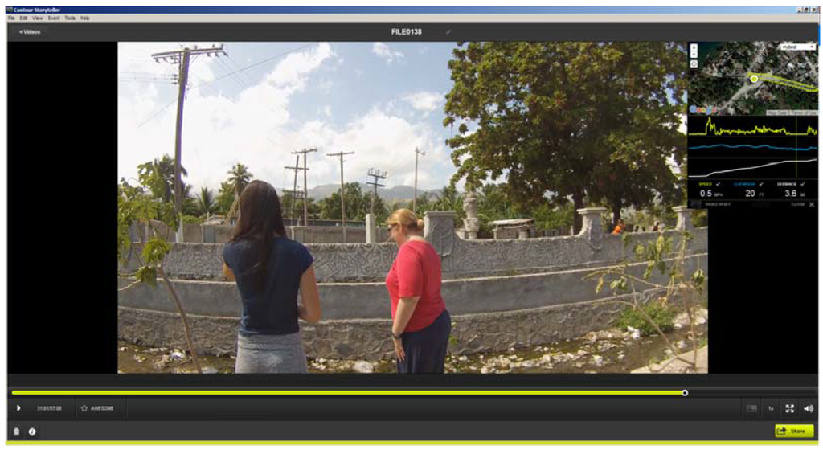Toggle the map inset overlay icon

751,408
